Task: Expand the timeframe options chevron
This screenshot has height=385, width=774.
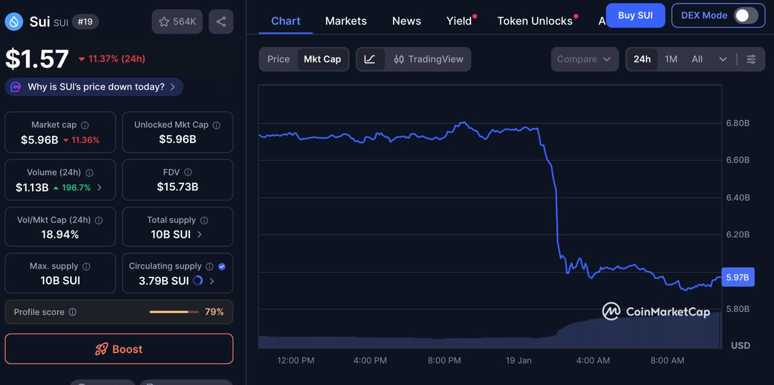Action: [723, 59]
